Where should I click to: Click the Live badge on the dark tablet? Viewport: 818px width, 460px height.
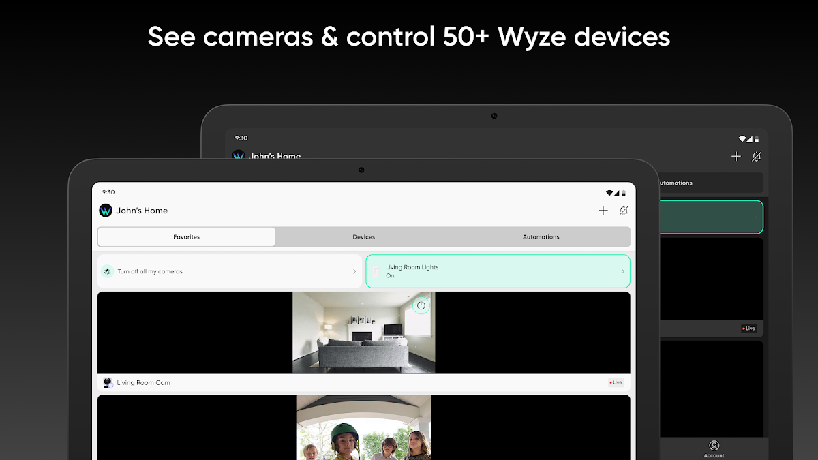748,328
